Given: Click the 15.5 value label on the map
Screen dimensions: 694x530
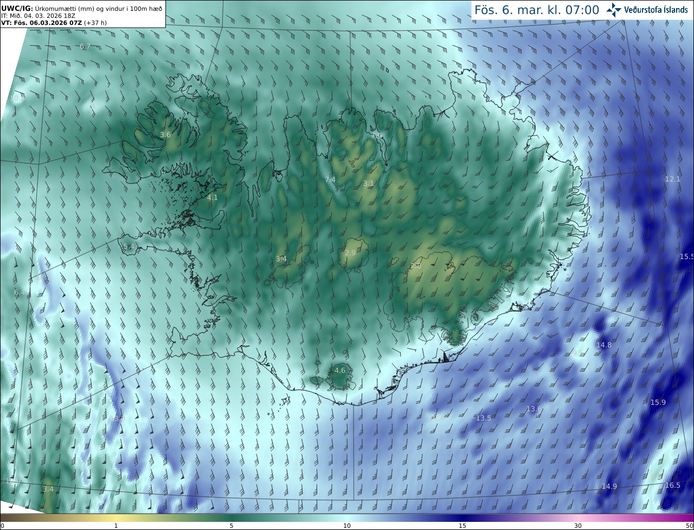Looking at the screenshot, I should pyautogui.click(x=687, y=256).
